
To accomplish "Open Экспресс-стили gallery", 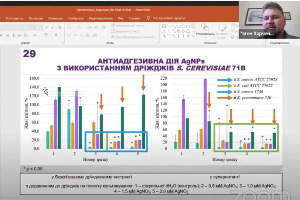I will coord(222,32).
